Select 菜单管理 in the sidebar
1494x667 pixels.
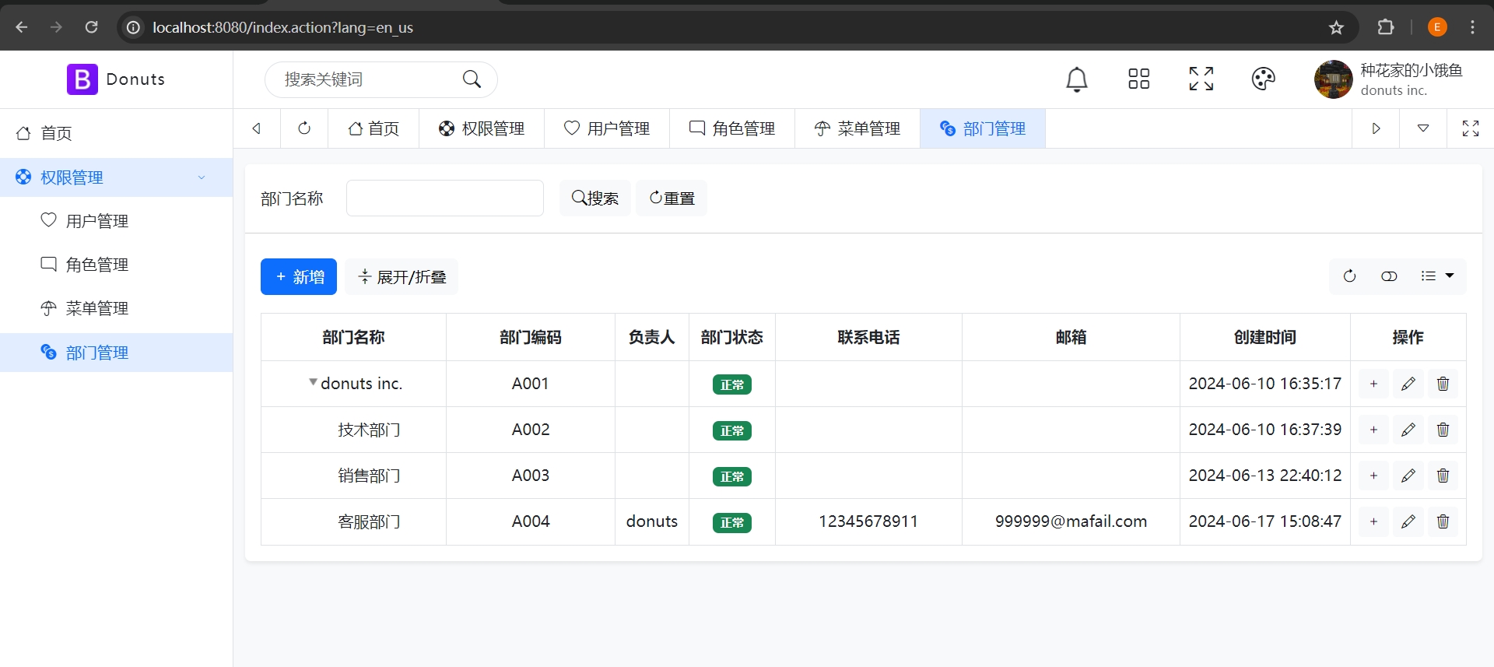[x=96, y=309]
